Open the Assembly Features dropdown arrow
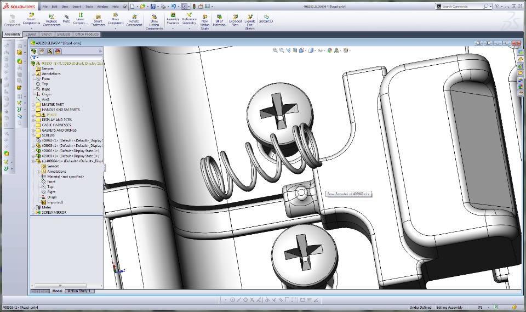This screenshot has height=312, width=526. pos(173,29)
